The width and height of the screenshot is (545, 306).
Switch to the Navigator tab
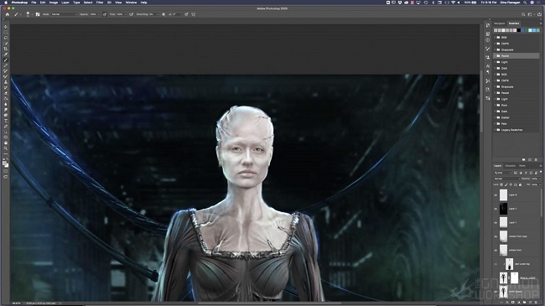[500, 23]
